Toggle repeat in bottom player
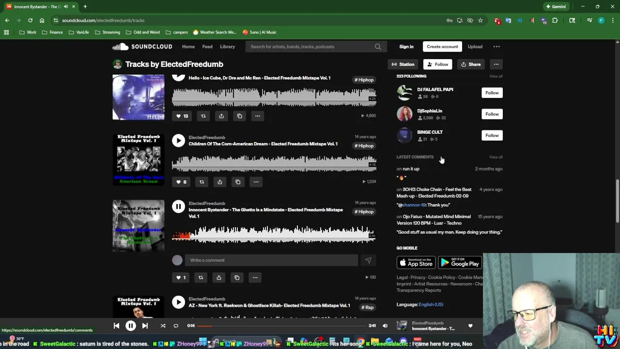 [x=176, y=326]
